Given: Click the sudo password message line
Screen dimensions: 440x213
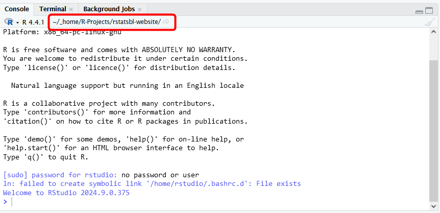Looking at the screenshot, I should click(101, 175).
